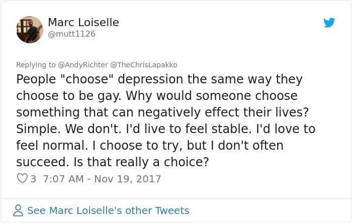Click the phrase I'd love to
The height and width of the screenshot is (223, 352).
(286, 129)
